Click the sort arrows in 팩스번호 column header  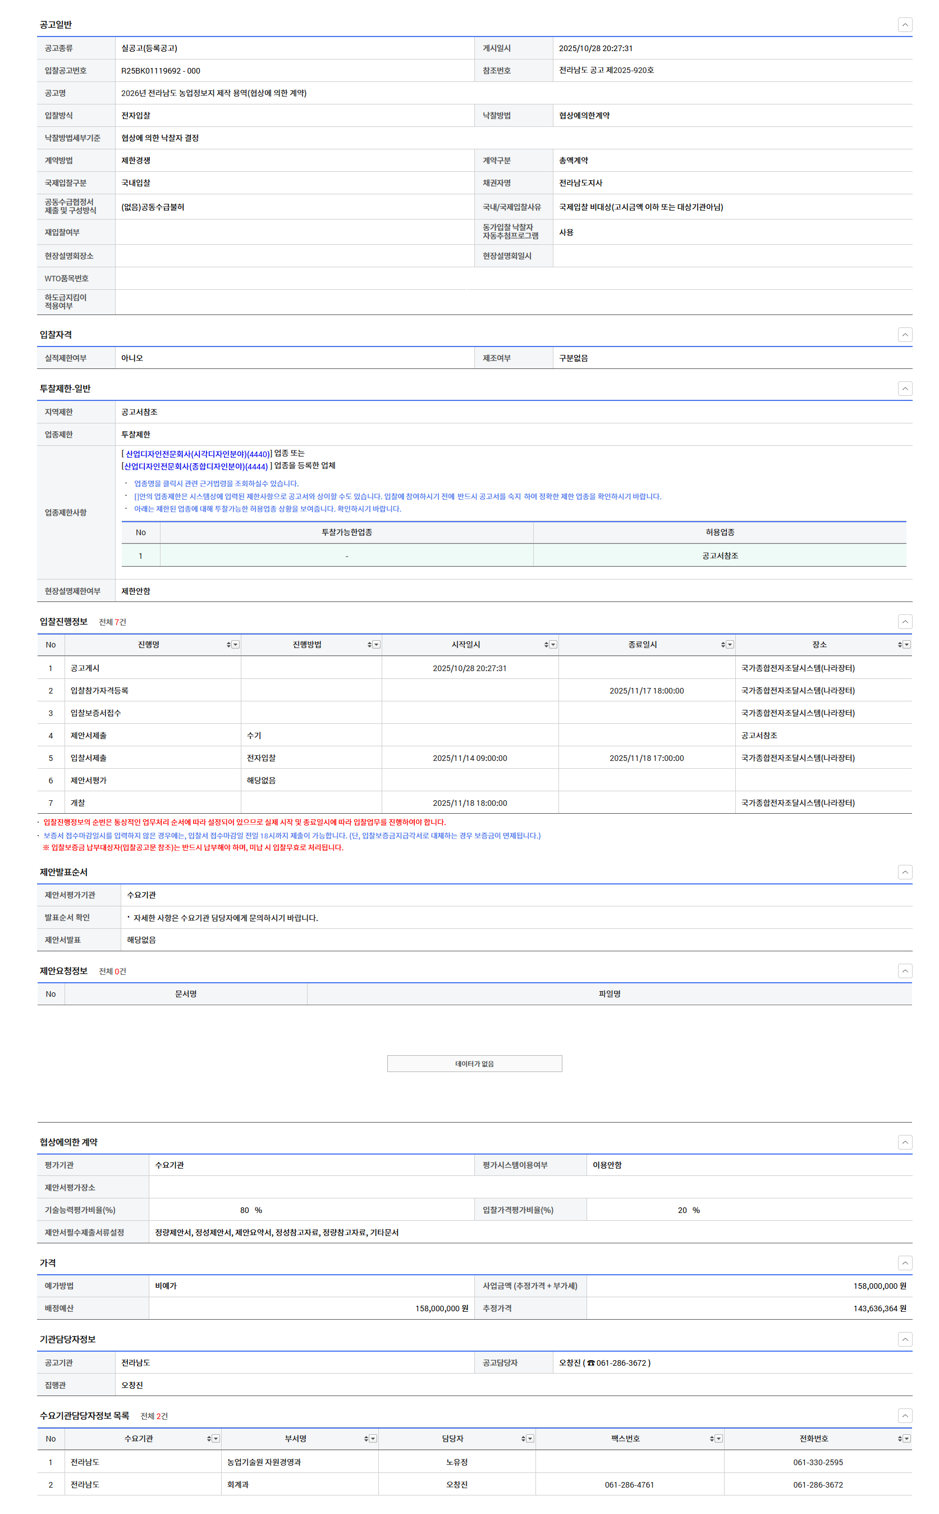[x=712, y=1438]
